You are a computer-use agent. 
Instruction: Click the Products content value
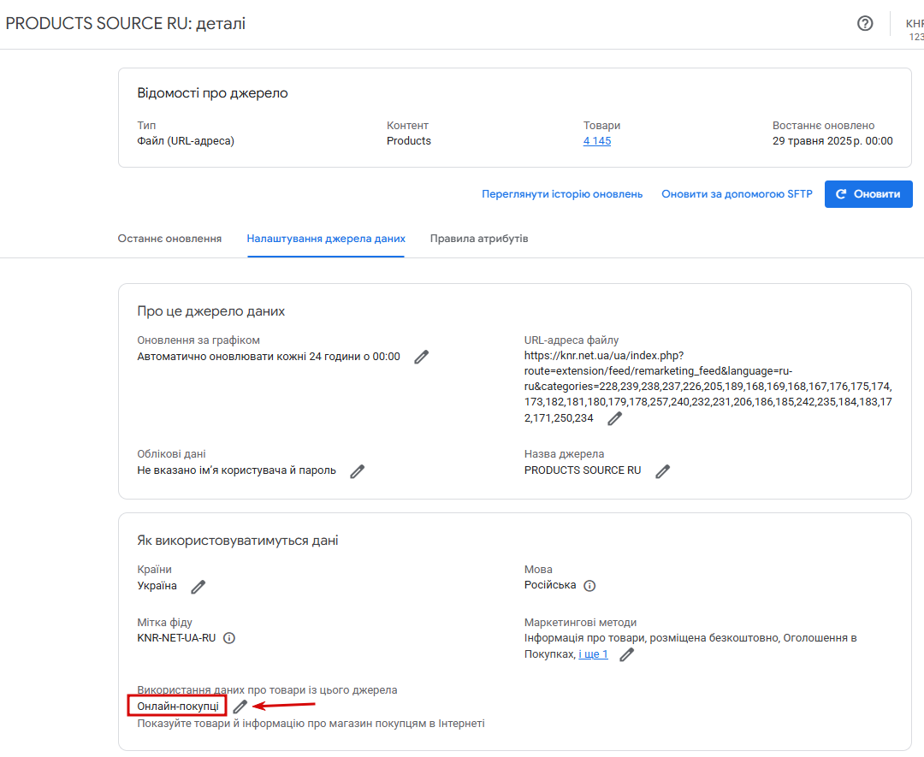[x=408, y=141]
